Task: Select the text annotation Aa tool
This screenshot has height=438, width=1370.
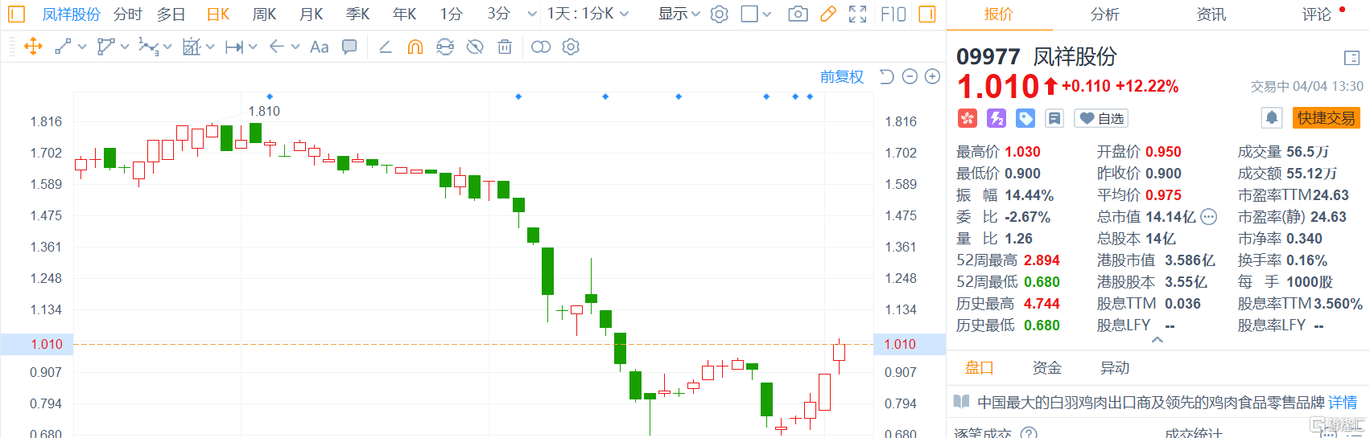Action: (x=320, y=47)
